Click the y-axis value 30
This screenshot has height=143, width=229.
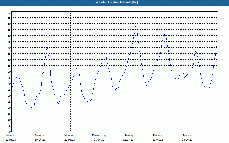coord(9,96)
